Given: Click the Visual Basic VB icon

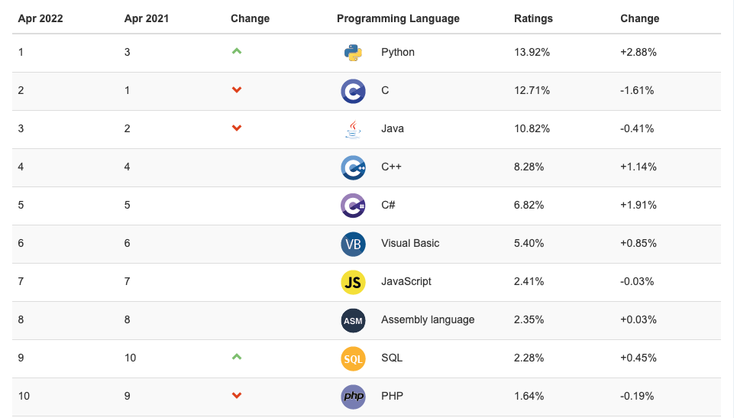Looking at the screenshot, I should 352,244.
